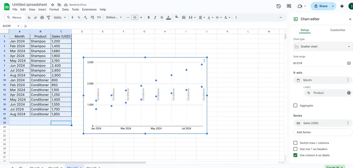Expand the Chart type dropdown
The width and height of the screenshot is (353, 168).
(323, 46)
